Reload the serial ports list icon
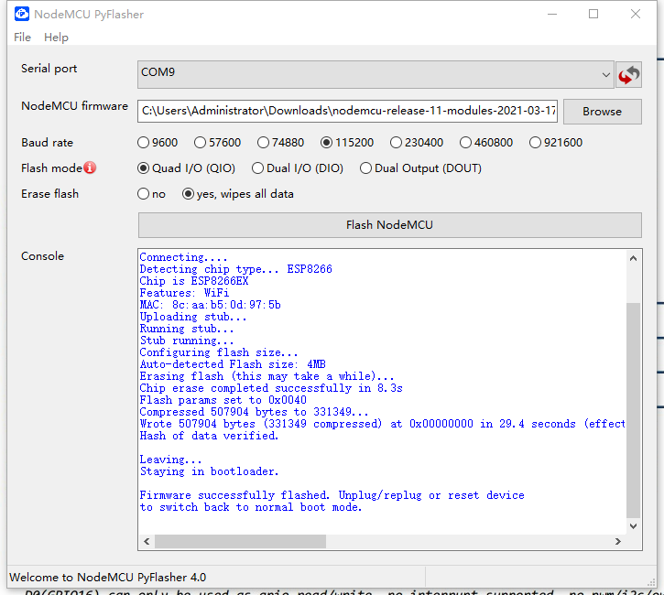Viewport: 664px width, 595px height. click(x=628, y=75)
